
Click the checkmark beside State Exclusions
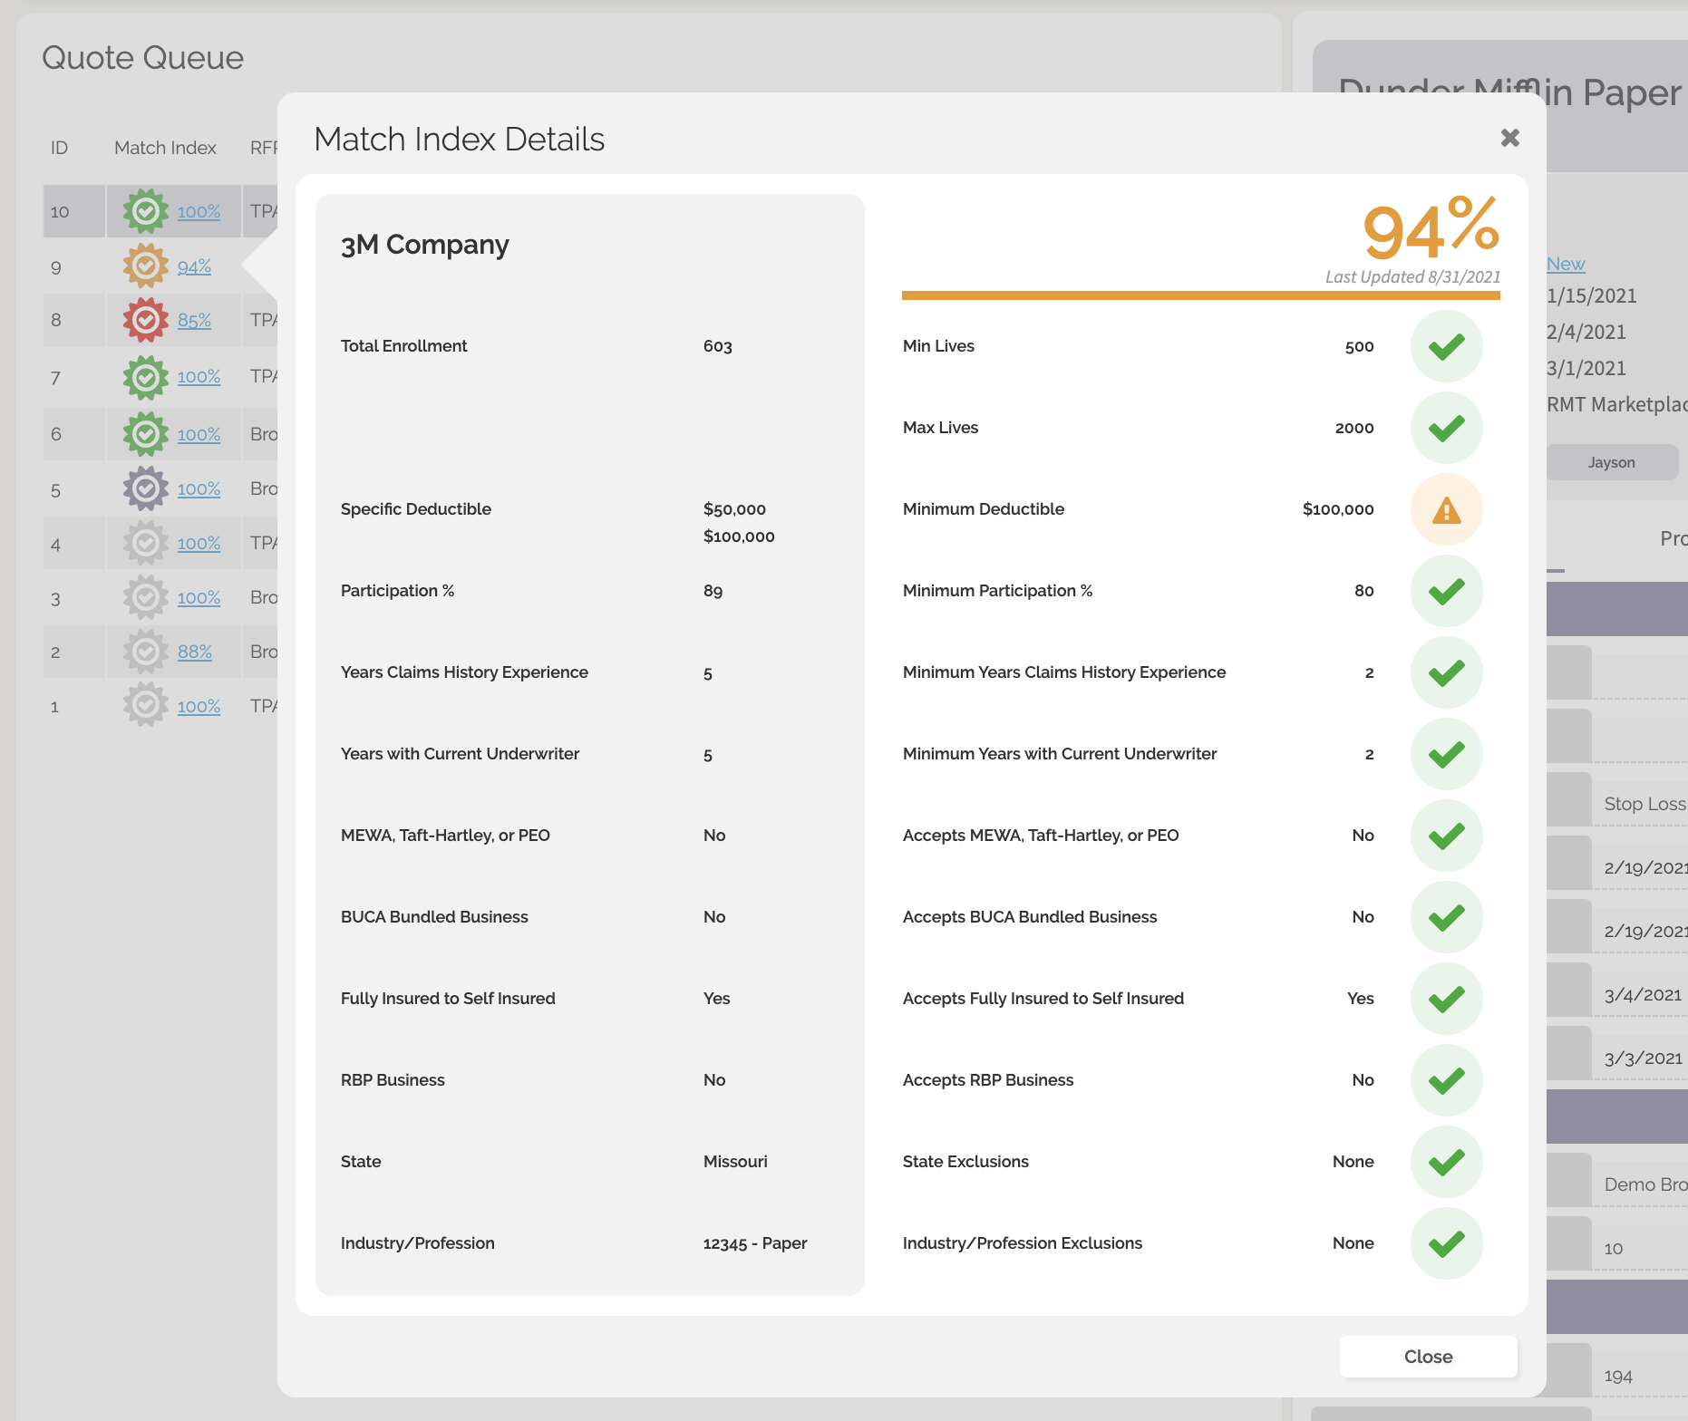point(1446,1162)
